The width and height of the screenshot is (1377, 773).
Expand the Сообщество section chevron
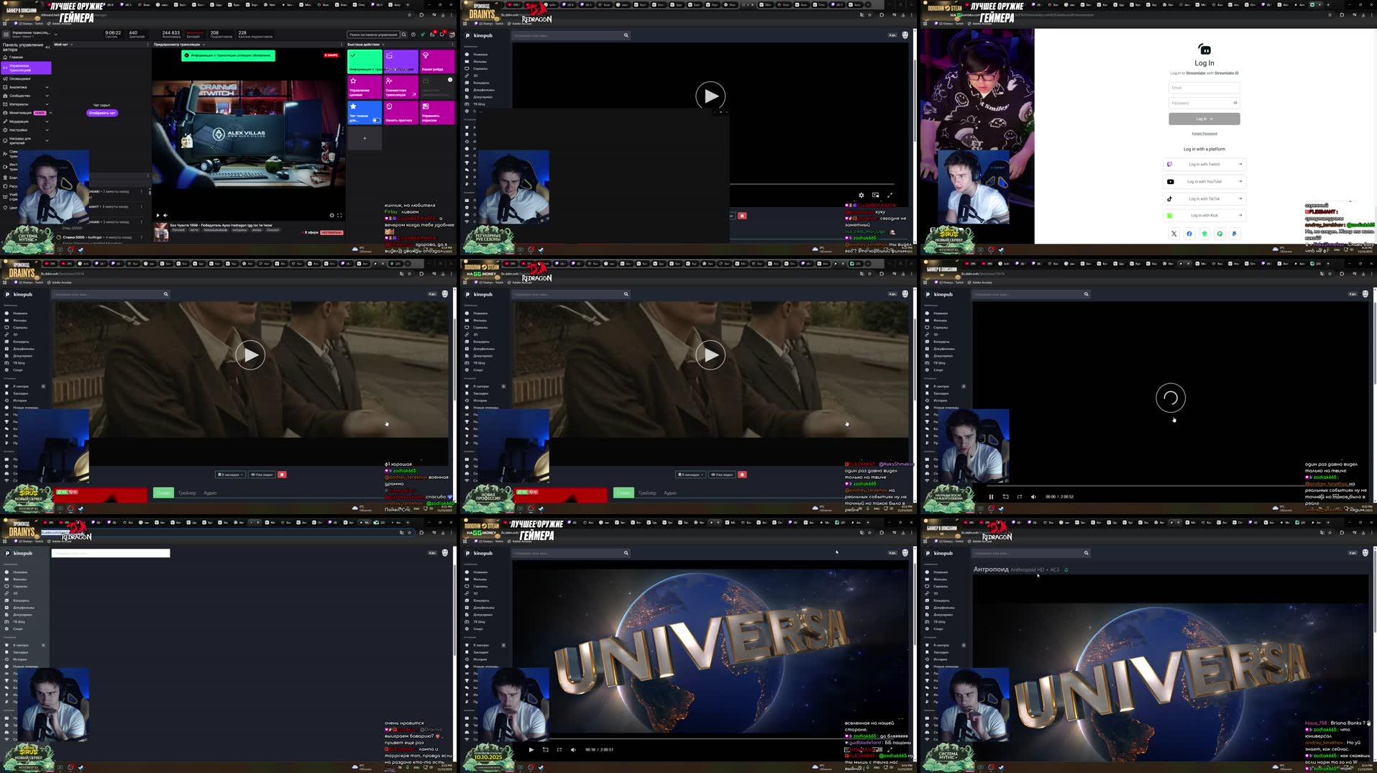point(47,95)
